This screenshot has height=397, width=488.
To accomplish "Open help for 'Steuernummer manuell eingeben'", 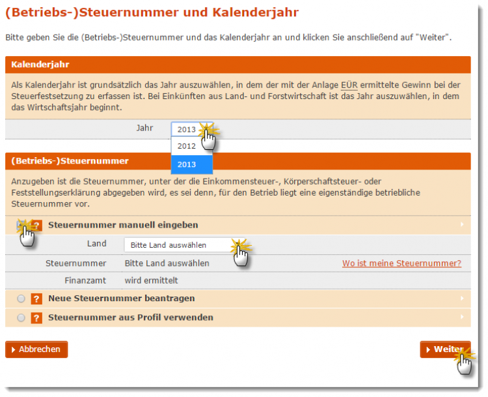I will point(37,226).
